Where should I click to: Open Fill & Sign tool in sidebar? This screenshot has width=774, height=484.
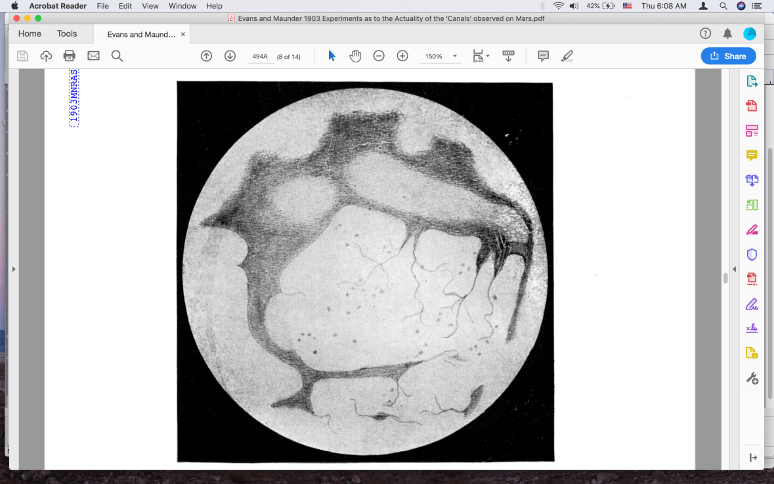tap(752, 304)
